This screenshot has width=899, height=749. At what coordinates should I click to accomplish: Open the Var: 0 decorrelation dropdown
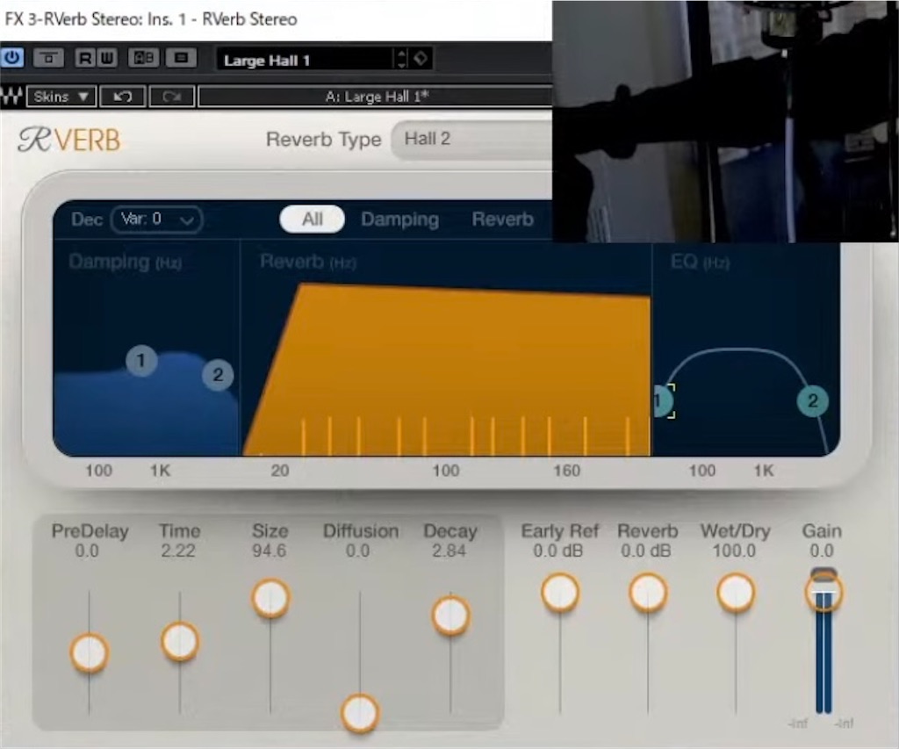coord(156,219)
